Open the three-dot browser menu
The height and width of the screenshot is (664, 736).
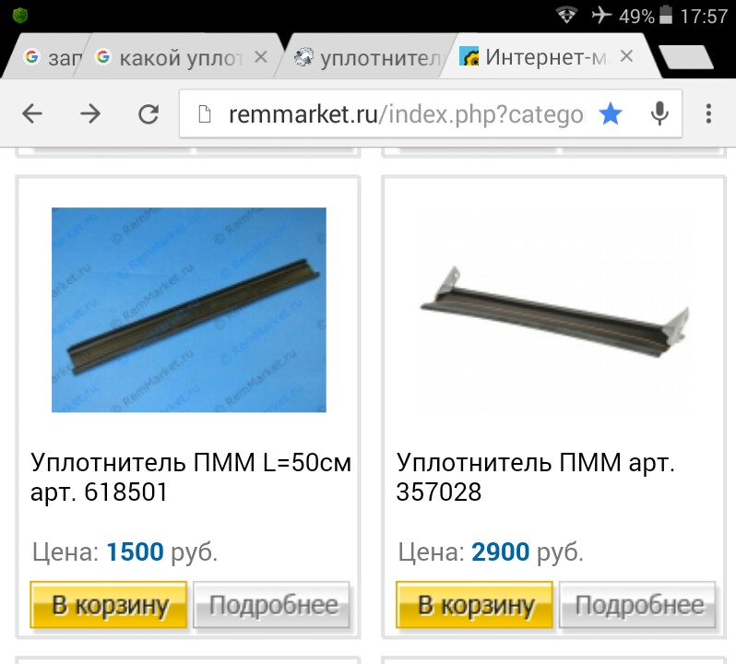coord(708,113)
